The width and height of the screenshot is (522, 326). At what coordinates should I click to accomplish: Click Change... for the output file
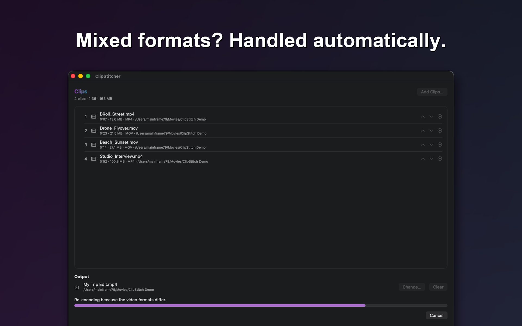[x=412, y=287]
